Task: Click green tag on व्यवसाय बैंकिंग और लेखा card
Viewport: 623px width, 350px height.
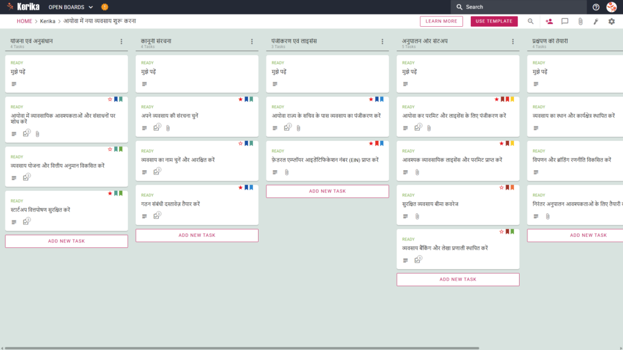Action: 512,232
